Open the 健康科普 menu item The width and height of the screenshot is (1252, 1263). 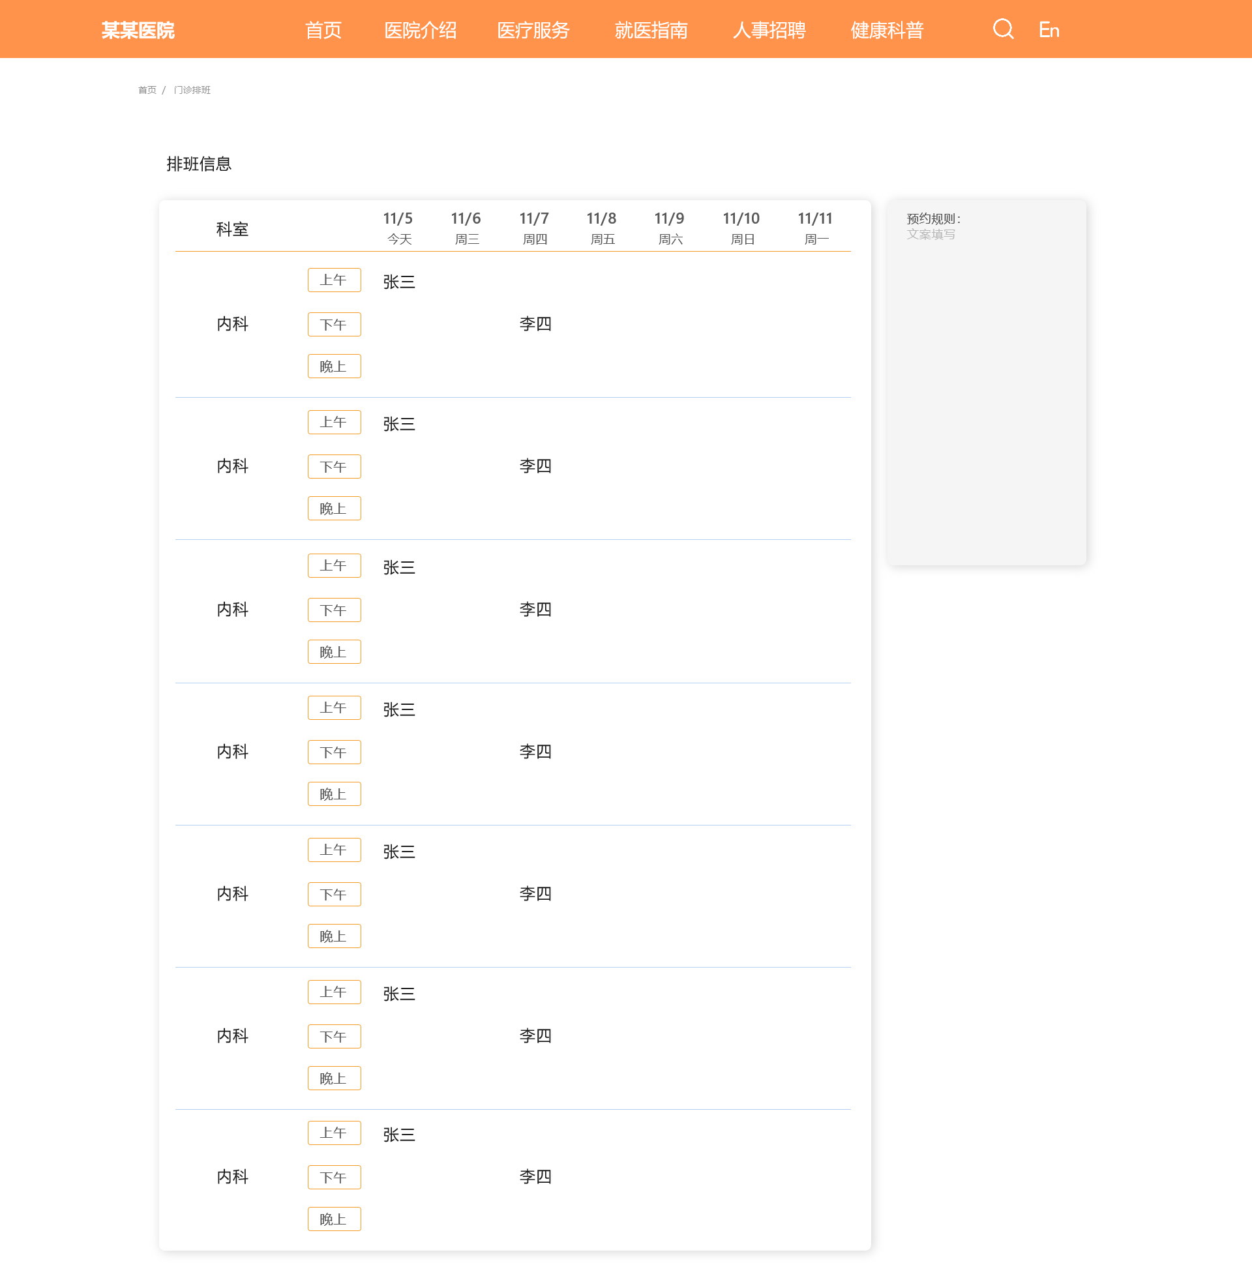point(887,30)
